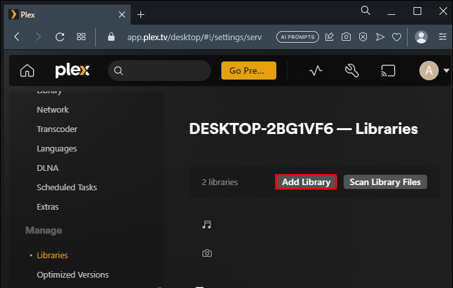
Task: Focus the Plex search field
Action: (159, 71)
